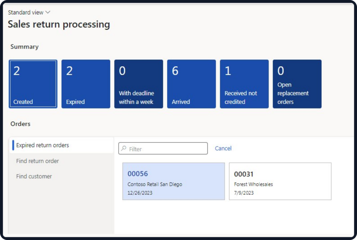Viewport: 357px width, 240px height.
Task: Select the Created summary tile
Action: [x=33, y=84]
